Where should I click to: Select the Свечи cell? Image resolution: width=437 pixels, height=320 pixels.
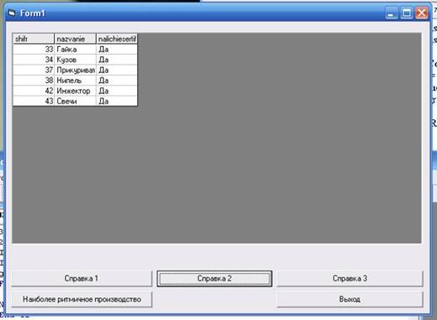75,101
